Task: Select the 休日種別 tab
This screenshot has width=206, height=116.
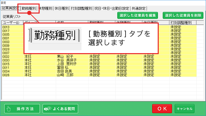Action: pyautogui.click(x=61, y=8)
